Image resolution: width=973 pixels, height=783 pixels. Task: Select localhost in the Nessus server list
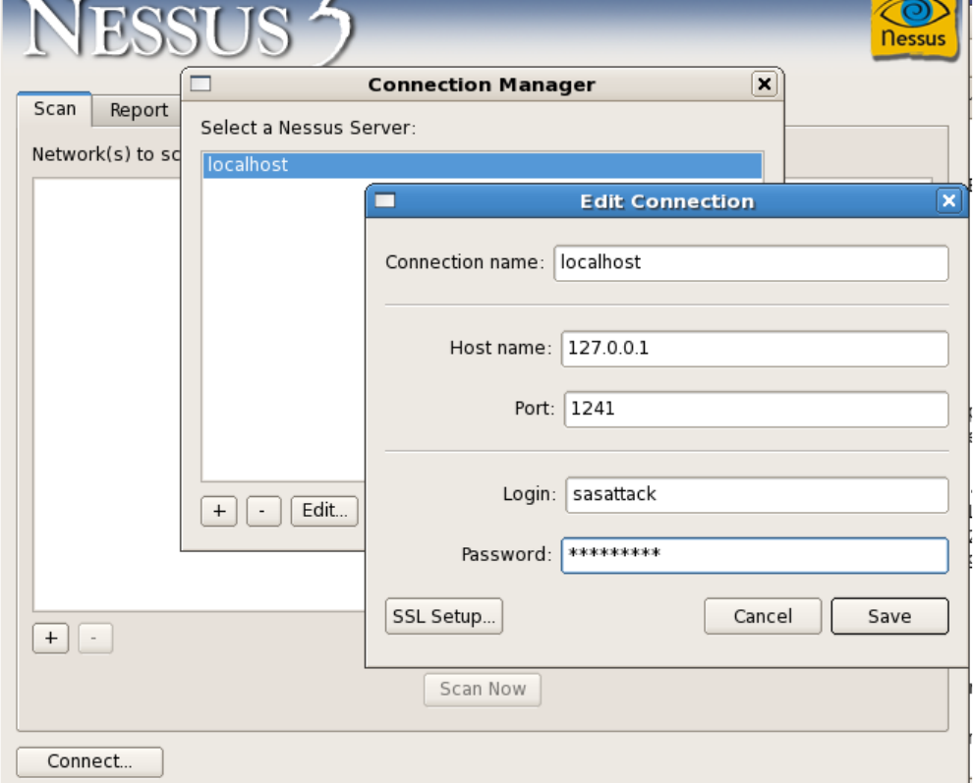click(483, 165)
